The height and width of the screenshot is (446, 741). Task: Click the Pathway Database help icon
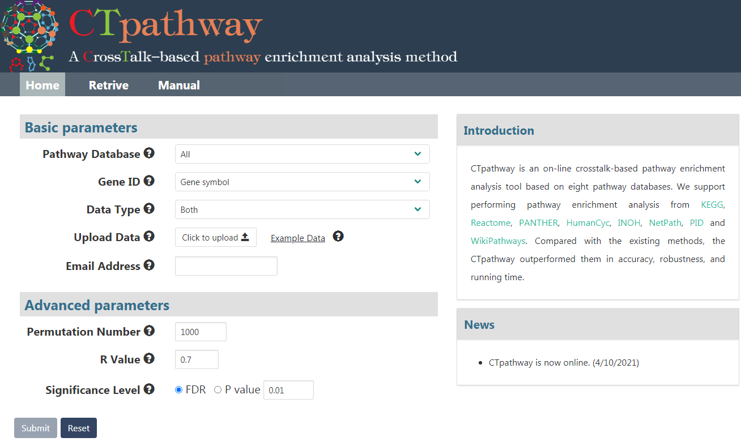[x=149, y=153]
